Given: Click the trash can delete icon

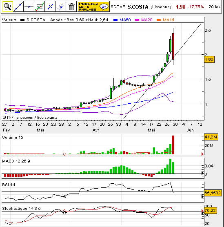Looking at the screenshot, I should pyautogui.click(x=71, y=7).
